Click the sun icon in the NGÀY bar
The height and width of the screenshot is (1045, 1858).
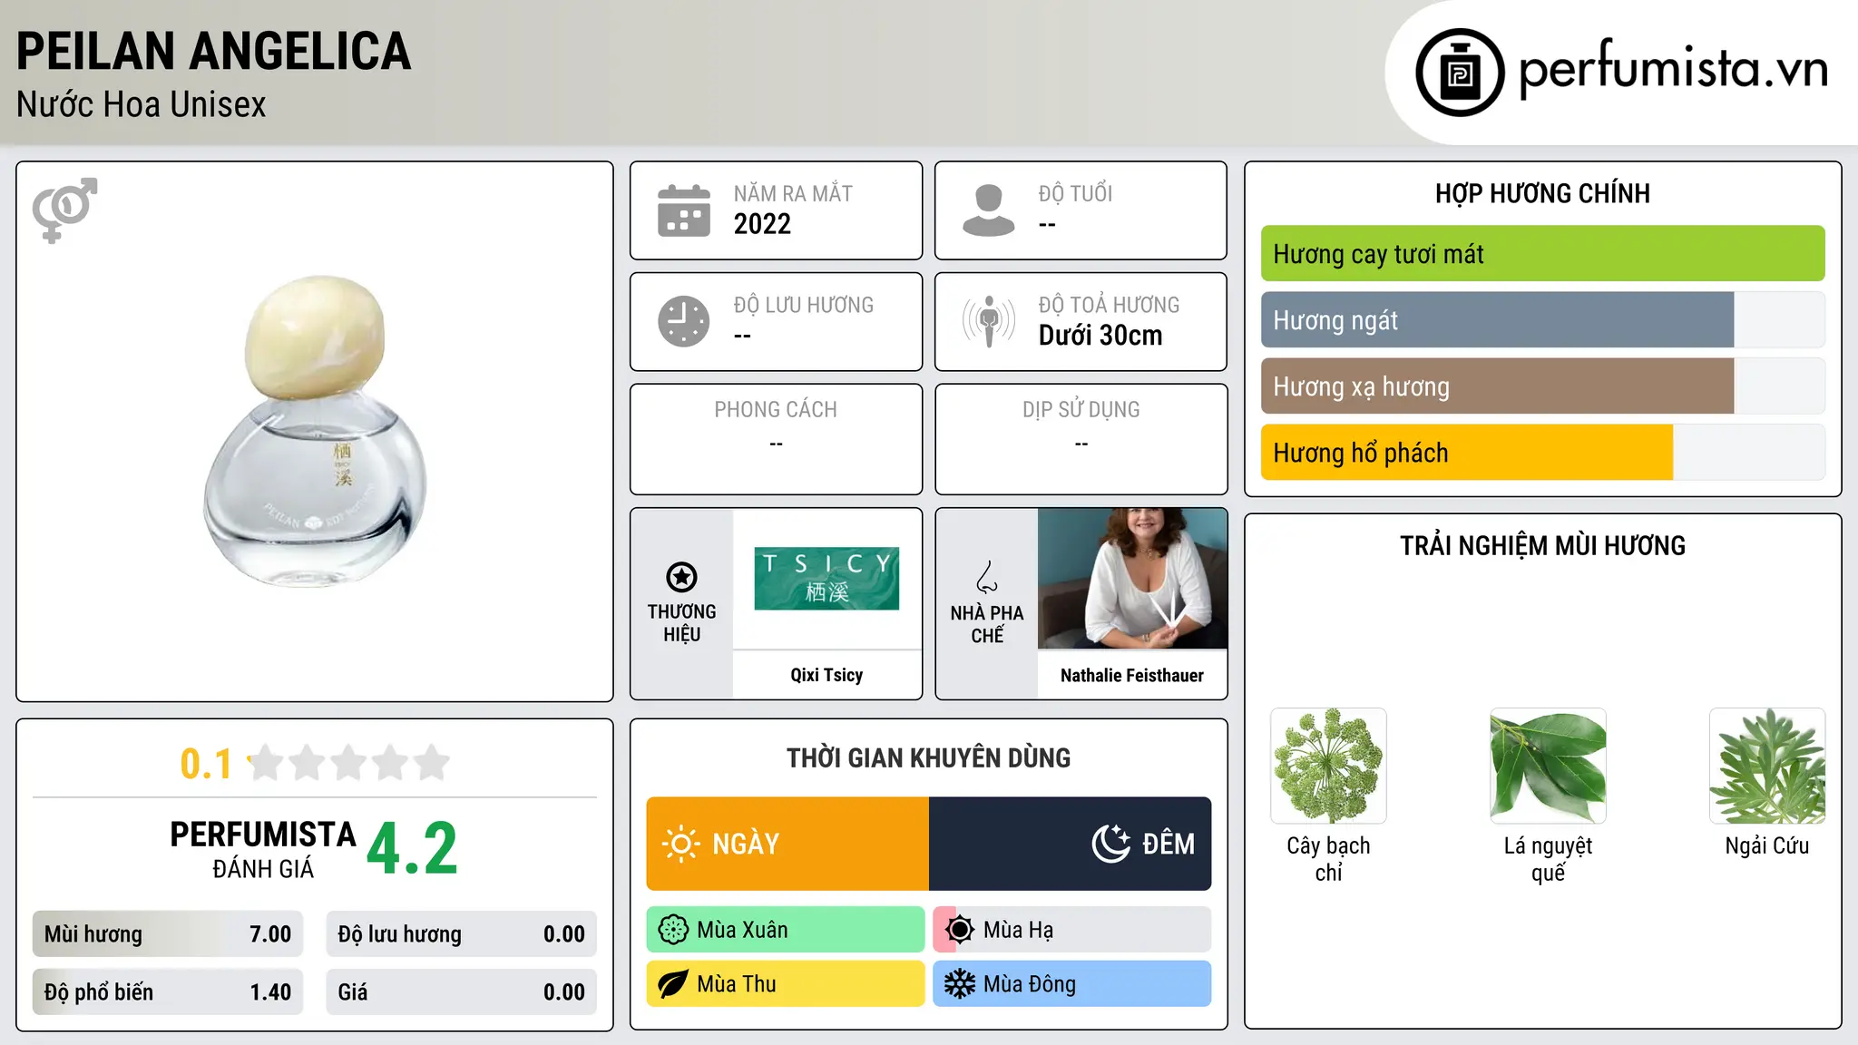point(680,844)
